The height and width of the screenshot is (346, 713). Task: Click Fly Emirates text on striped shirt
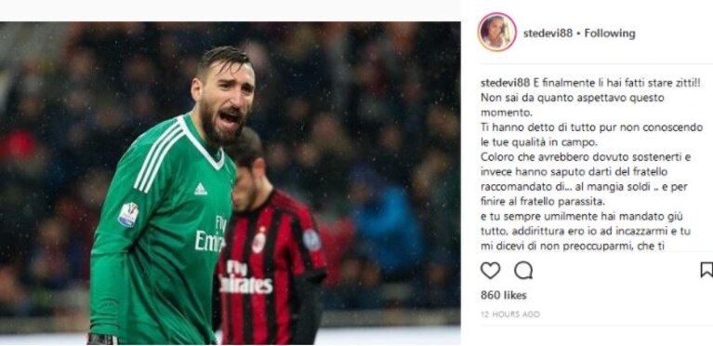tap(245, 278)
